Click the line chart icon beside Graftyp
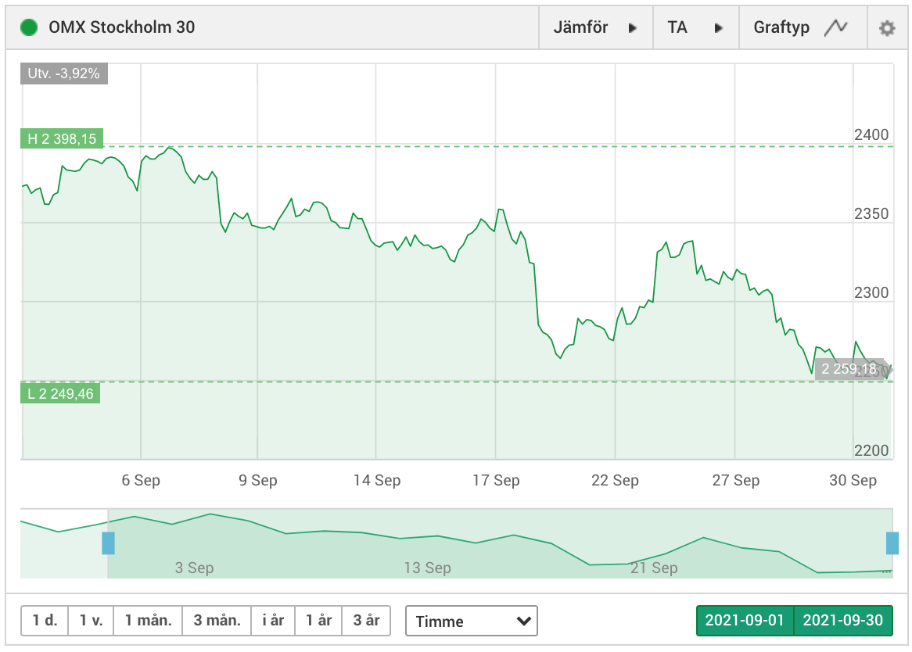This screenshot has height=652, width=912. [x=836, y=27]
